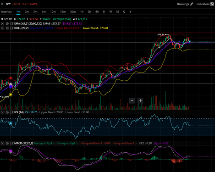Remove the RSI indicator with its X icon
Screen dimensions: 215x172
(x=2, y=112)
